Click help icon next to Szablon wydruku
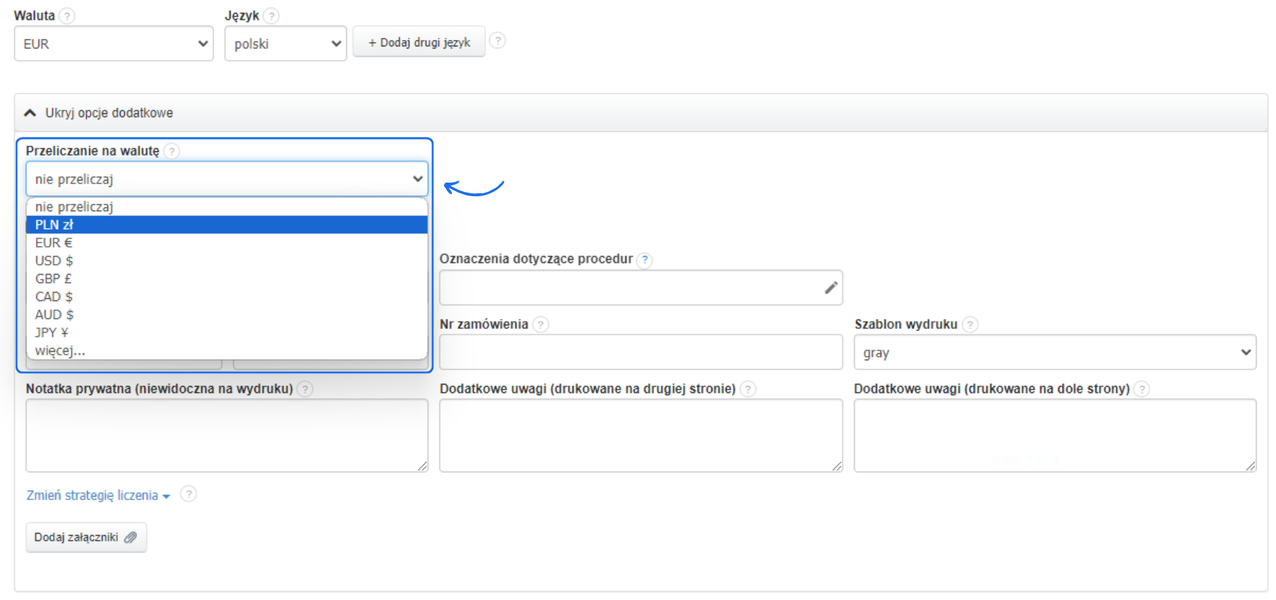Image resolution: width=1276 pixels, height=600 pixels. pyautogui.click(x=969, y=325)
